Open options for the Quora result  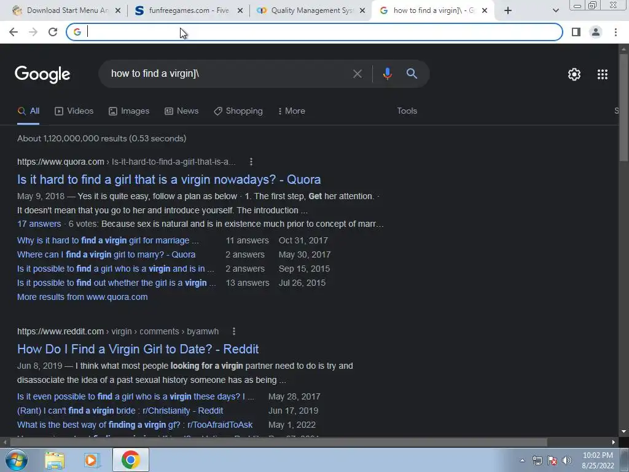251,162
